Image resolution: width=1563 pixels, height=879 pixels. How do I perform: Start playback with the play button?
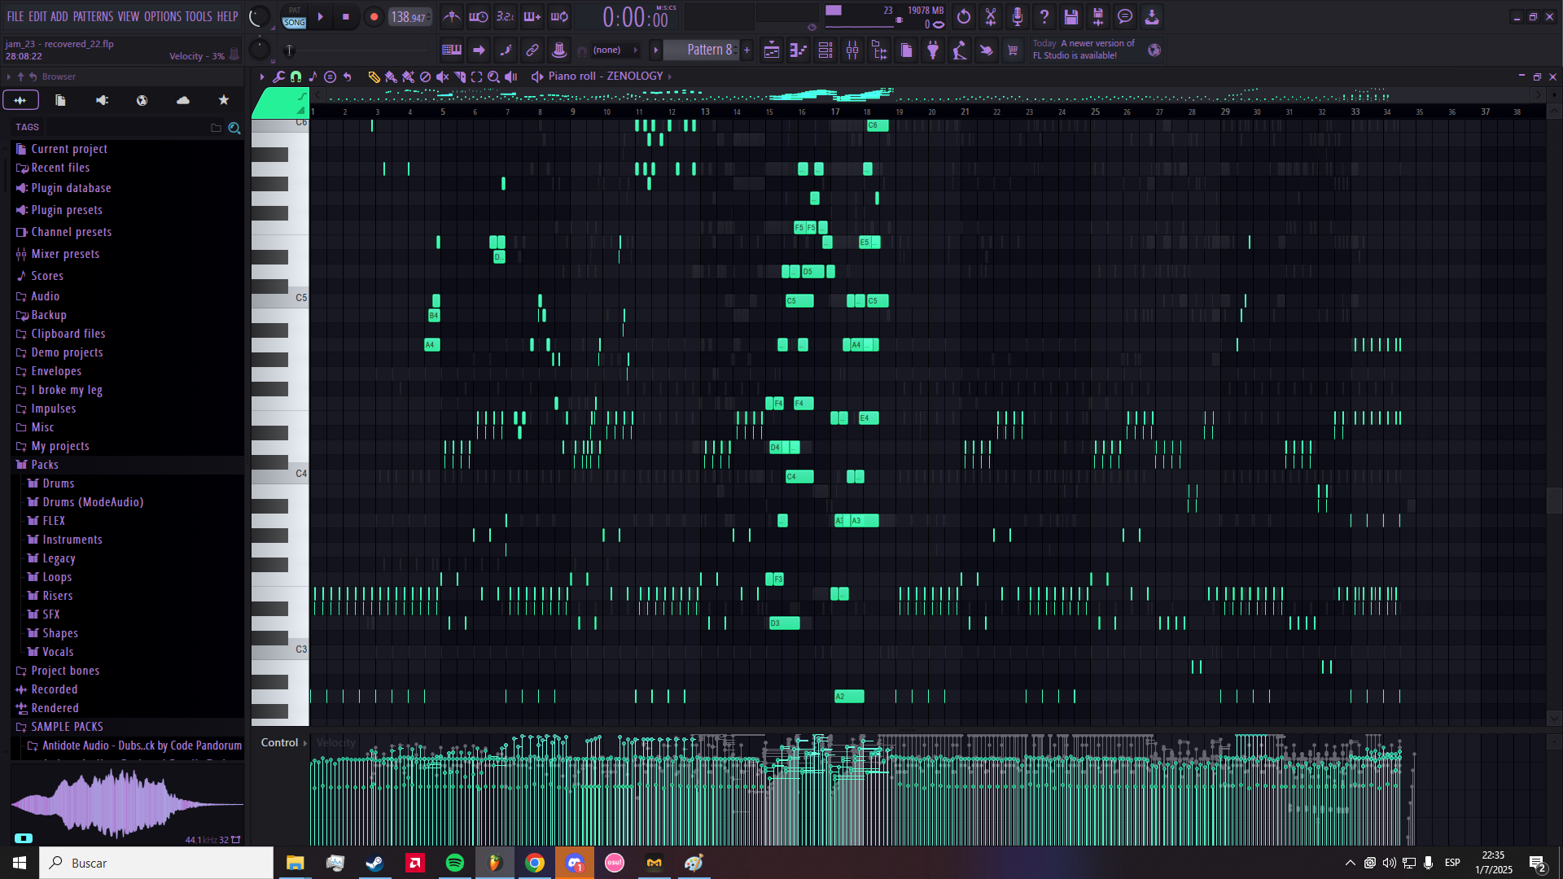click(x=320, y=17)
